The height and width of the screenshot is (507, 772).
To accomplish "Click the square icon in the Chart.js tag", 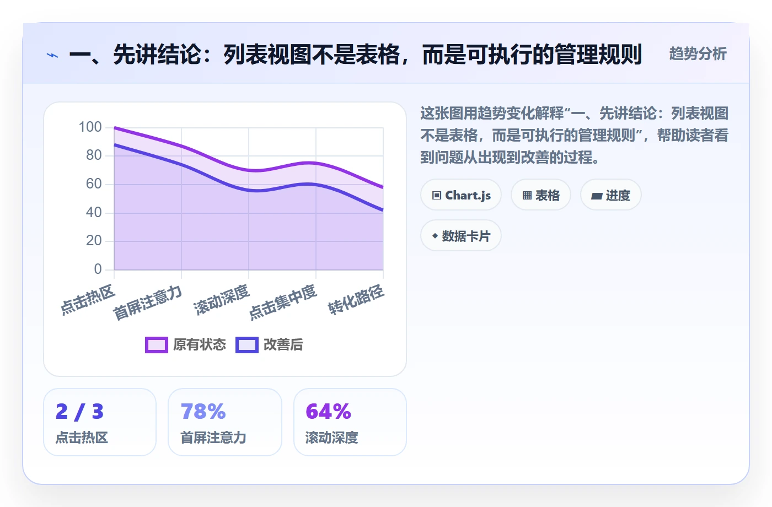I will click(437, 196).
